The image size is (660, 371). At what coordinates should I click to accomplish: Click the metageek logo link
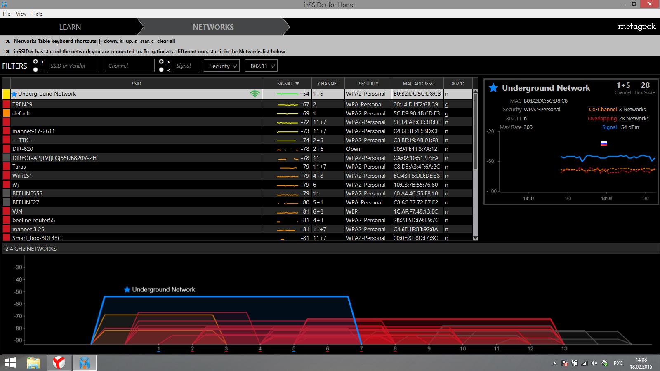pyautogui.click(x=636, y=27)
